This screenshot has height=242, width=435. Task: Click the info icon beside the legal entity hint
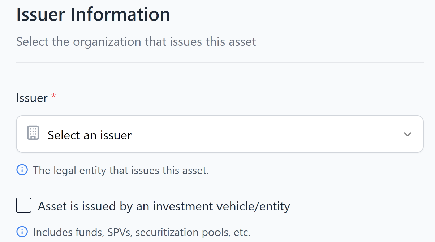point(22,170)
